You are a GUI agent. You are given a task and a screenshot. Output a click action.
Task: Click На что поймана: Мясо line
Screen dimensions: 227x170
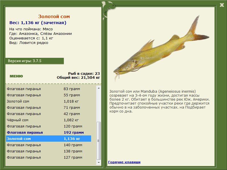point(31,29)
